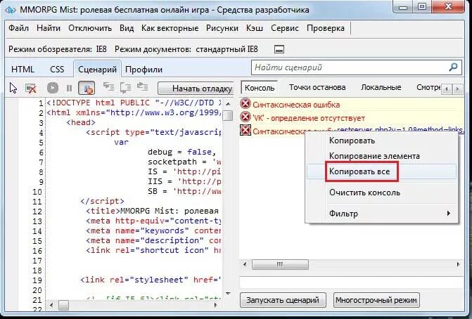Screen dimensions: 472x319
Task: Click the developer tools title bar icon
Action: pos(11,10)
